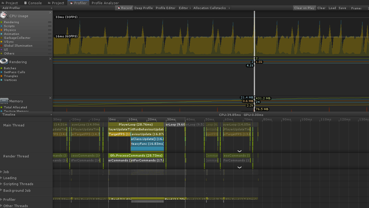Click the reorder handle for Global Illumination
This screenshot has height=208, width=369.
50,46
